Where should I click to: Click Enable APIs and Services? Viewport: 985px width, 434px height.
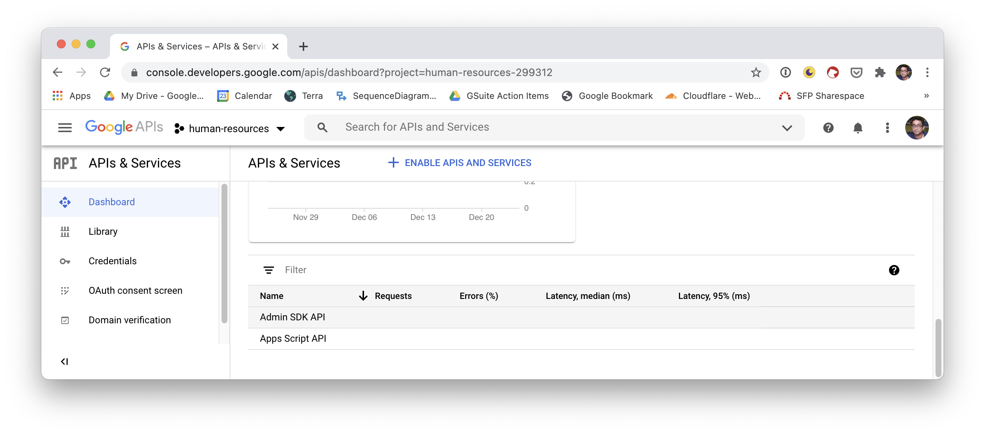click(460, 163)
